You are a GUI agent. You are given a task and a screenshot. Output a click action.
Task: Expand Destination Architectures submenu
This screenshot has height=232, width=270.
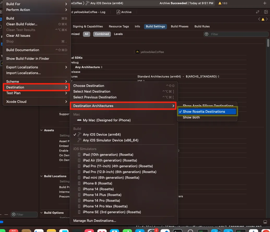tap(123, 106)
